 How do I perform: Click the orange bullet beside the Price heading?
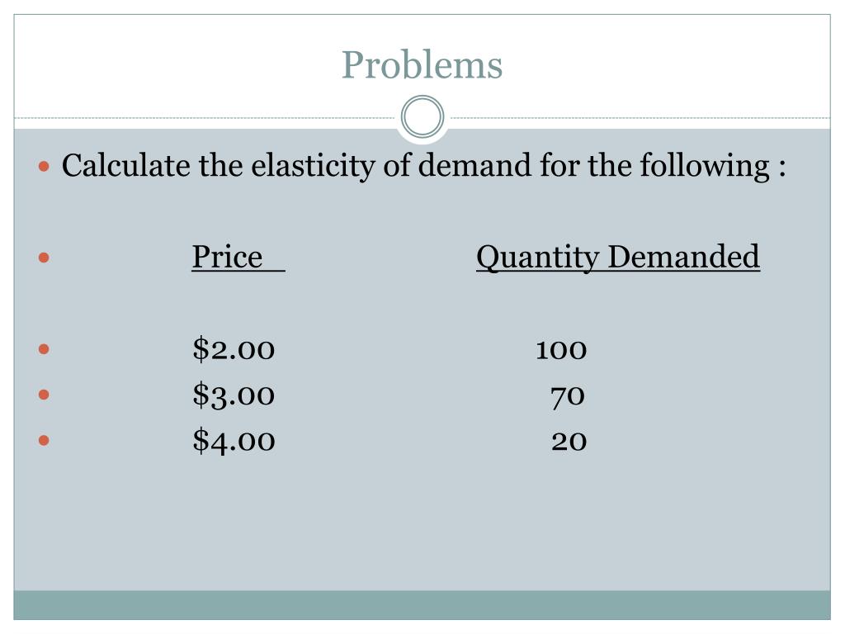(x=45, y=258)
